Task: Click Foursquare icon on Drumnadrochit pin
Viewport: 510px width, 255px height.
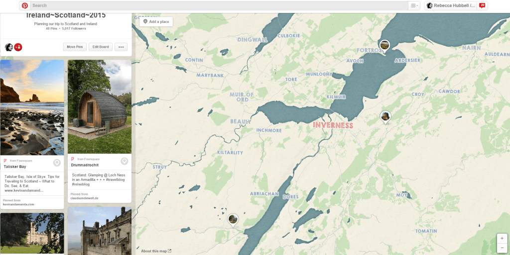Action: [x=73, y=159]
